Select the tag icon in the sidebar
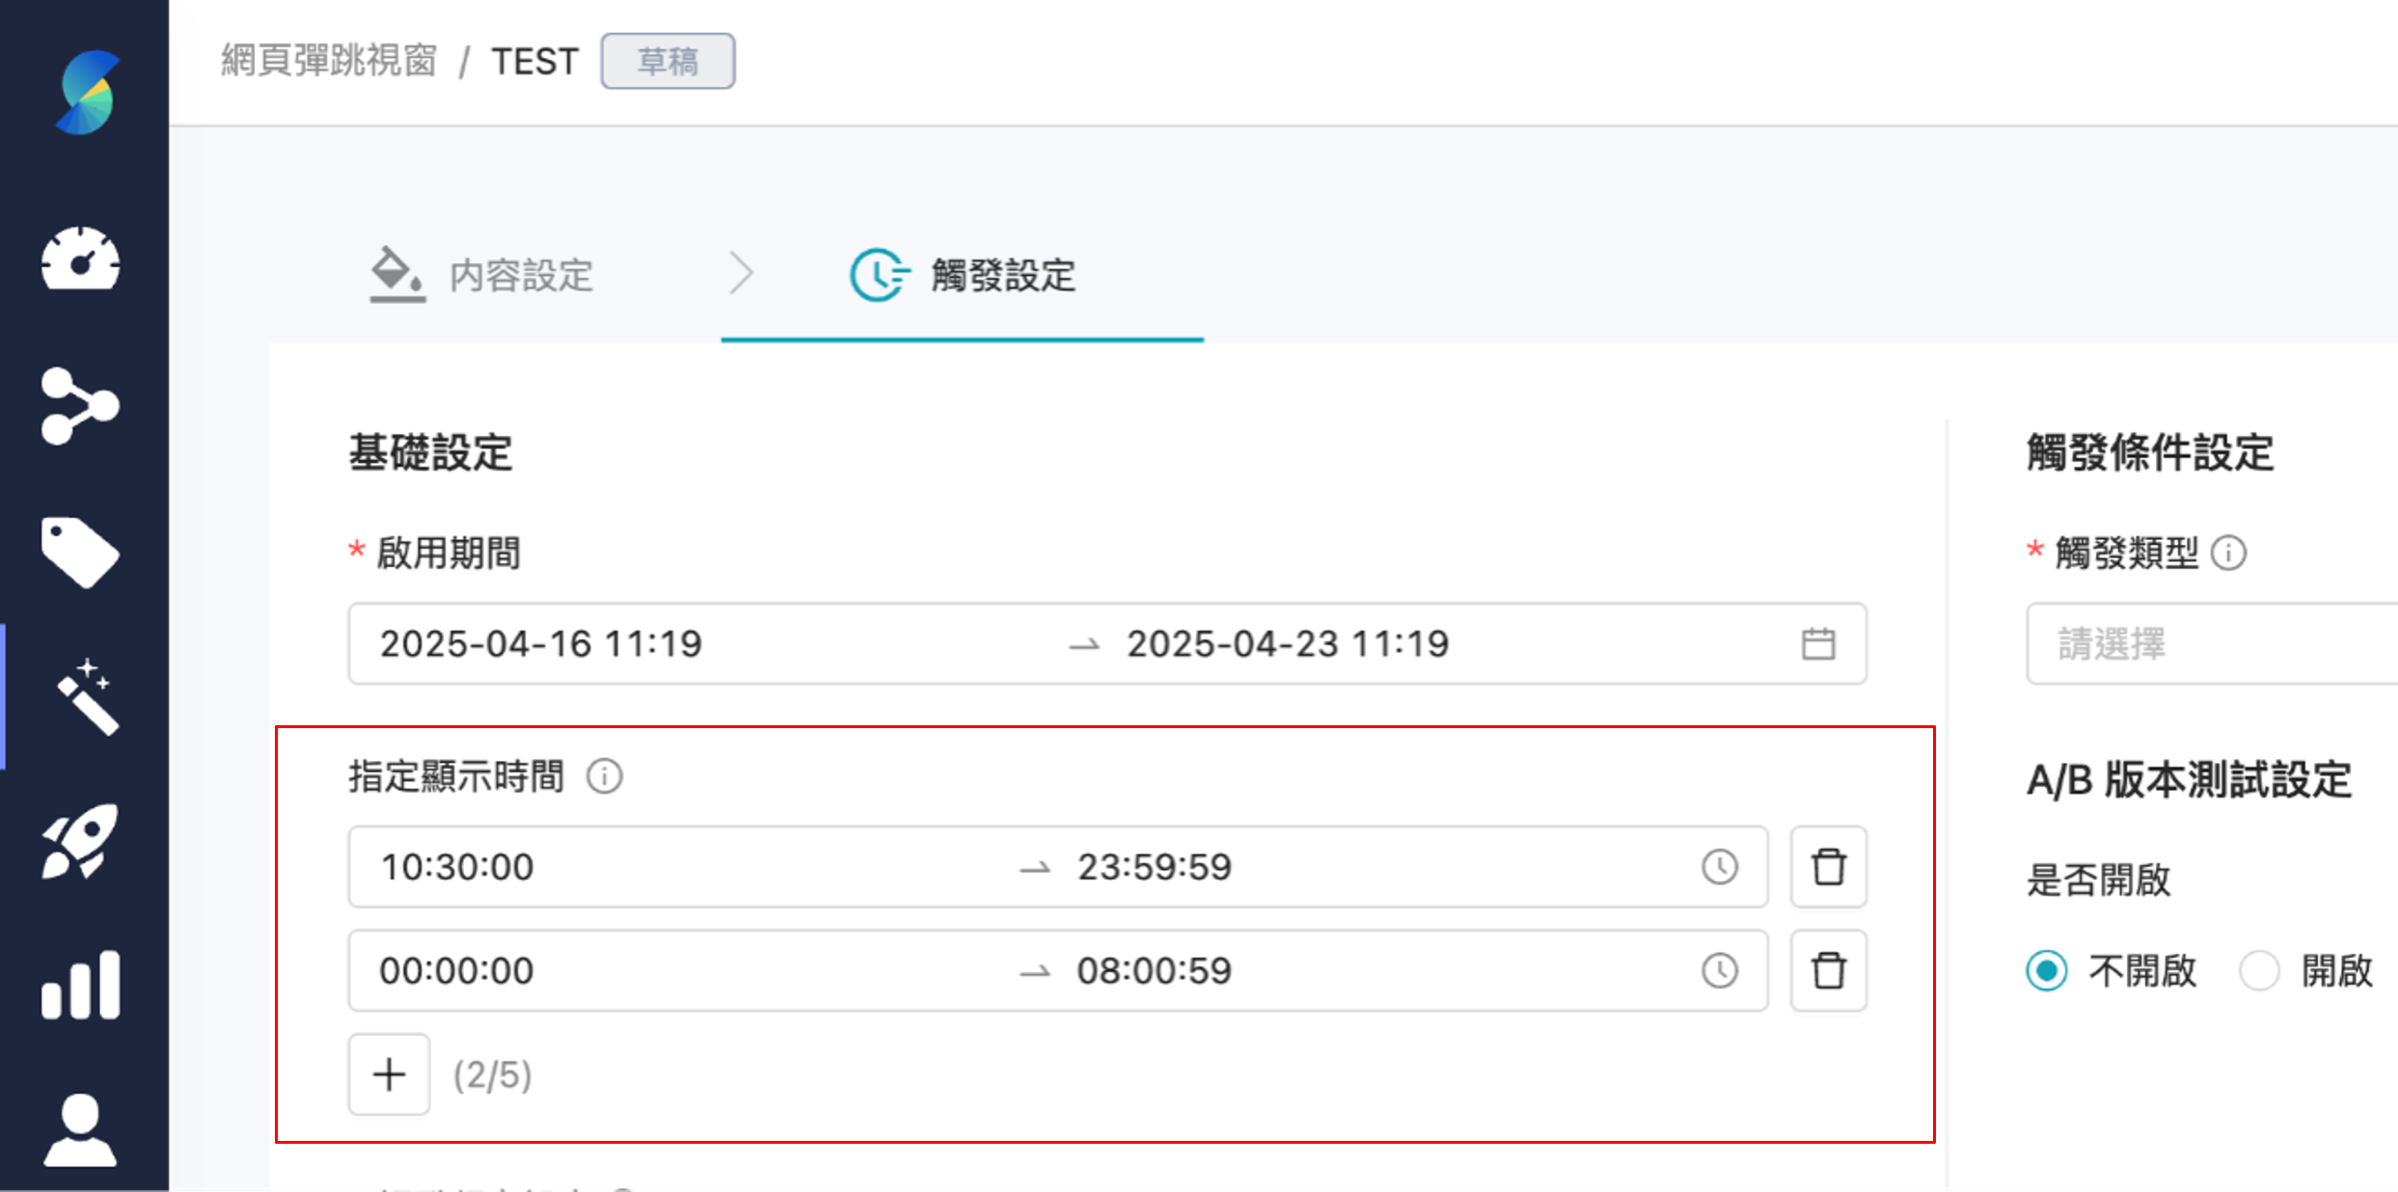The image size is (2398, 1192). pos(82,552)
